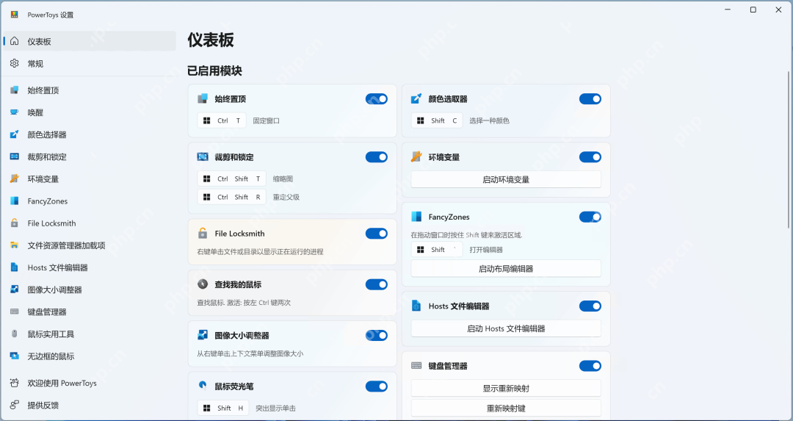Click the 始终置顶 icon in sidebar
Image resolution: width=793 pixels, height=421 pixels.
[14, 90]
